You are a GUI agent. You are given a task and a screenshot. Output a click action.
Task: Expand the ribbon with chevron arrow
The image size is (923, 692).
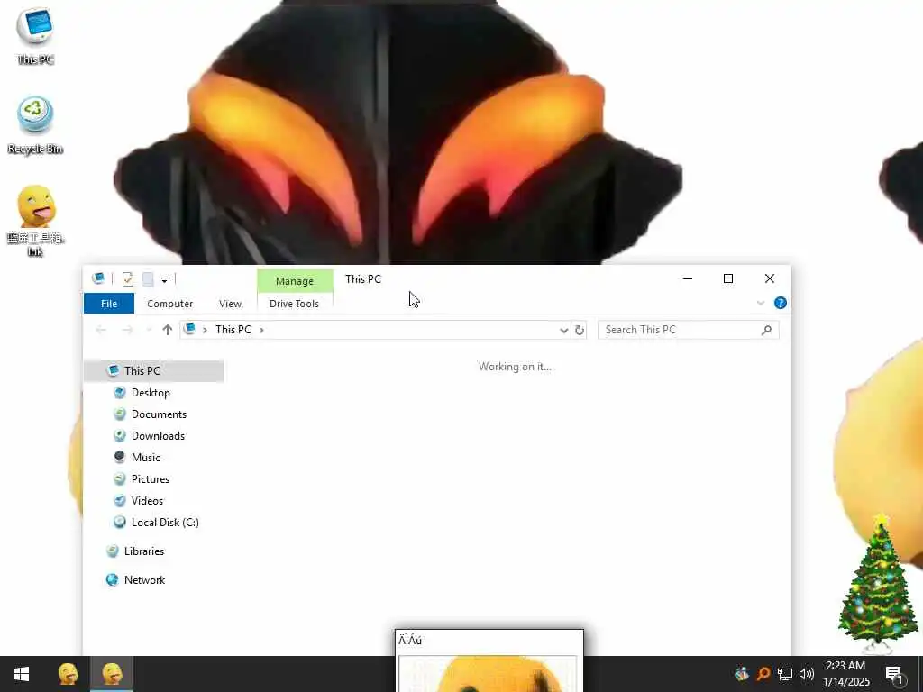761,303
